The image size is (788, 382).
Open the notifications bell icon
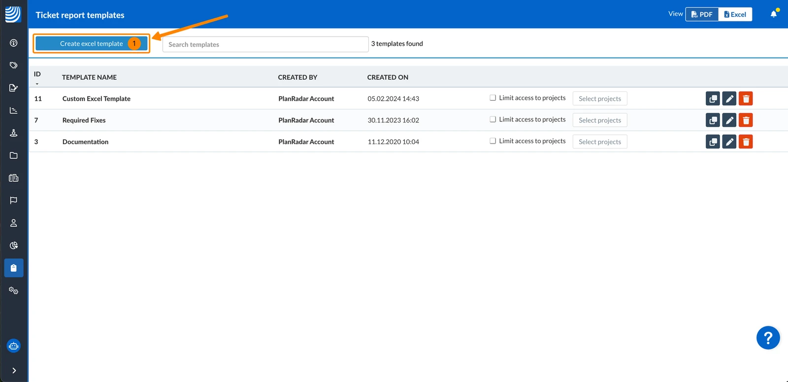[774, 14]
